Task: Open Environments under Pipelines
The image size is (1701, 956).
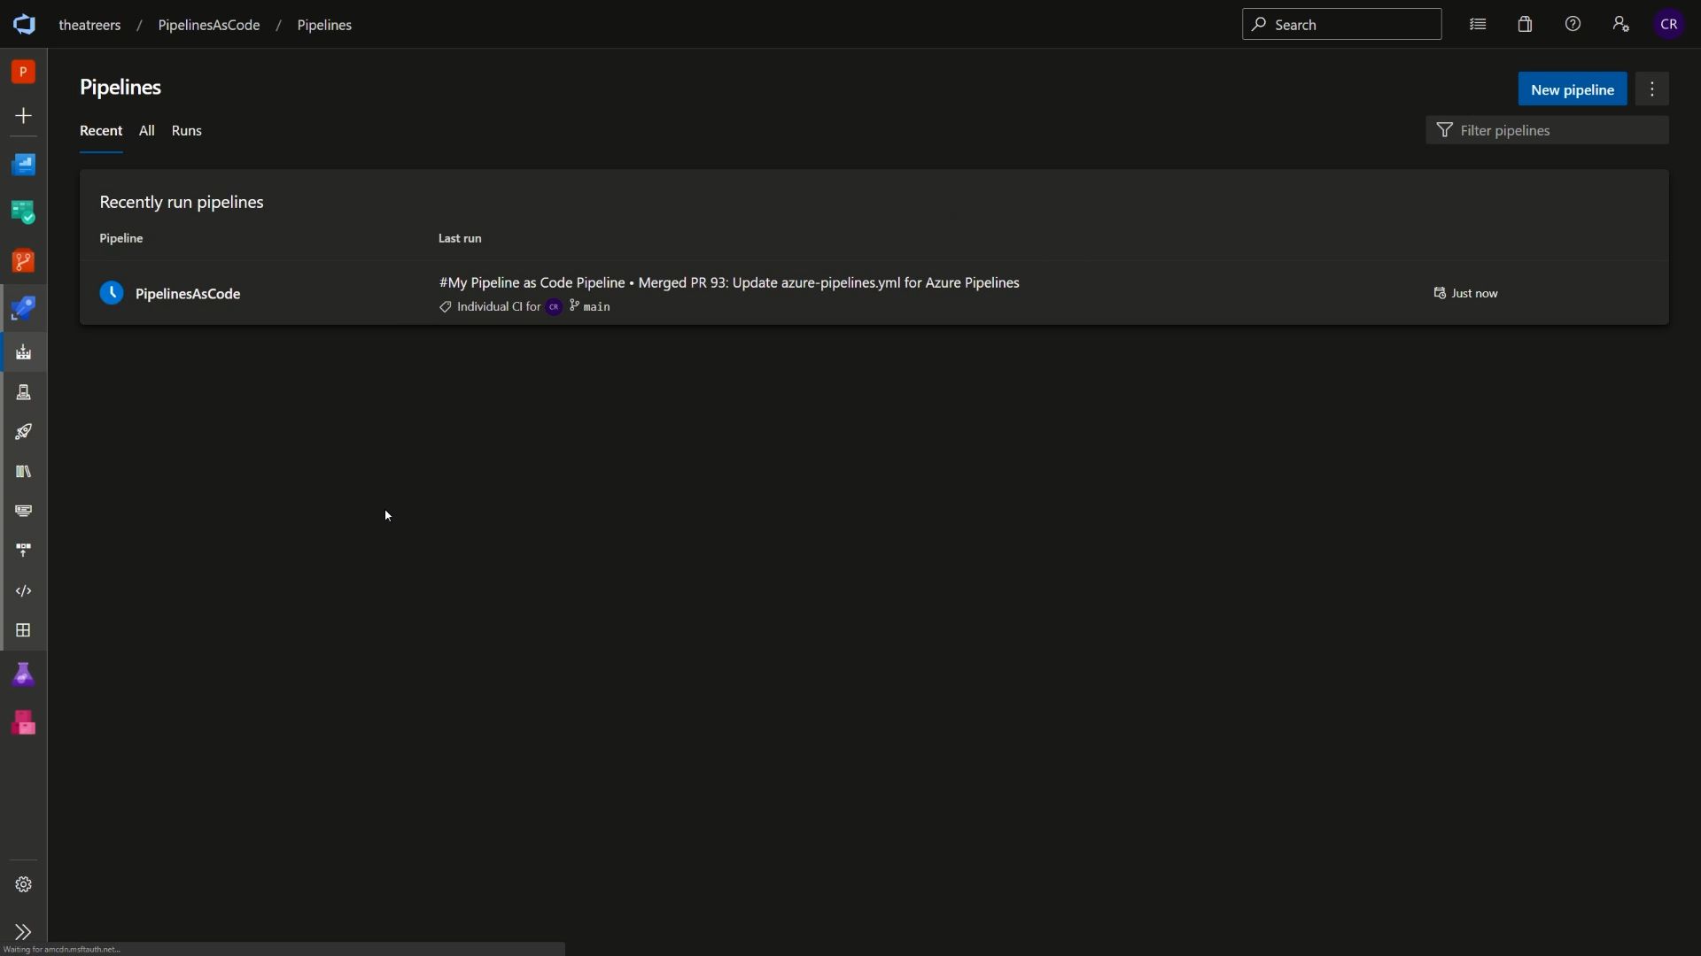Action: 24,392
